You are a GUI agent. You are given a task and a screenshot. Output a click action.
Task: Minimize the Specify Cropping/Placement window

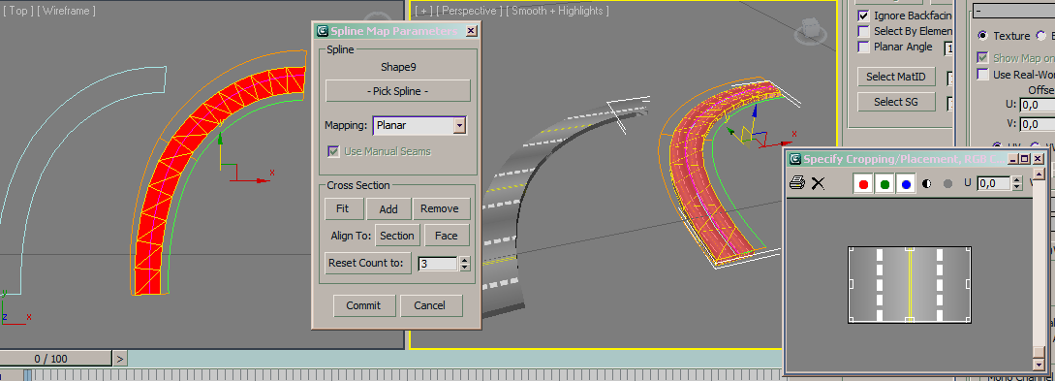[x=1012, y=159]
